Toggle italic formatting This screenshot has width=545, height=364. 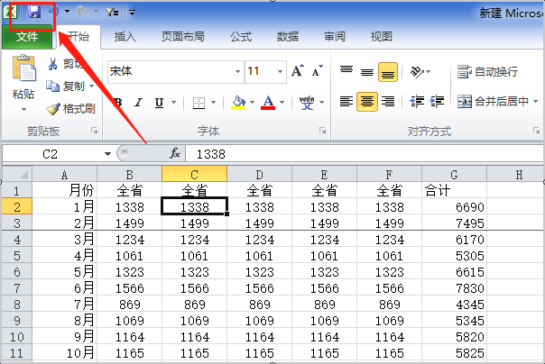point(139,103)
